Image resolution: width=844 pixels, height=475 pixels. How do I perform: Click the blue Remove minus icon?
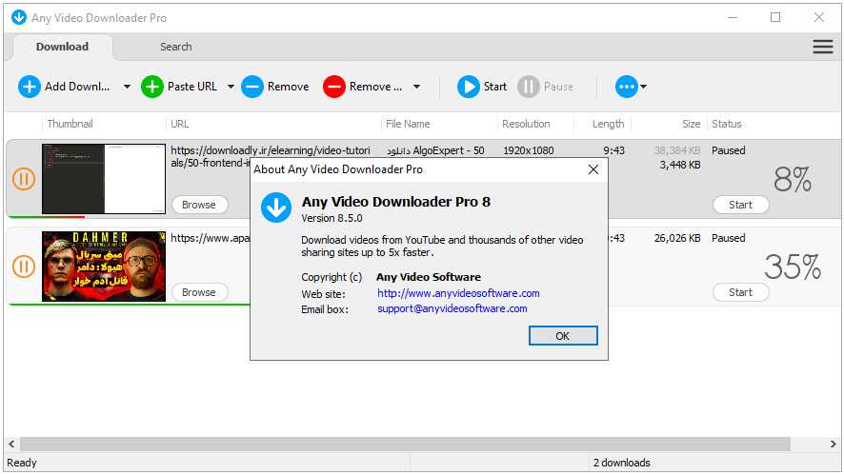tap(251, 87)
